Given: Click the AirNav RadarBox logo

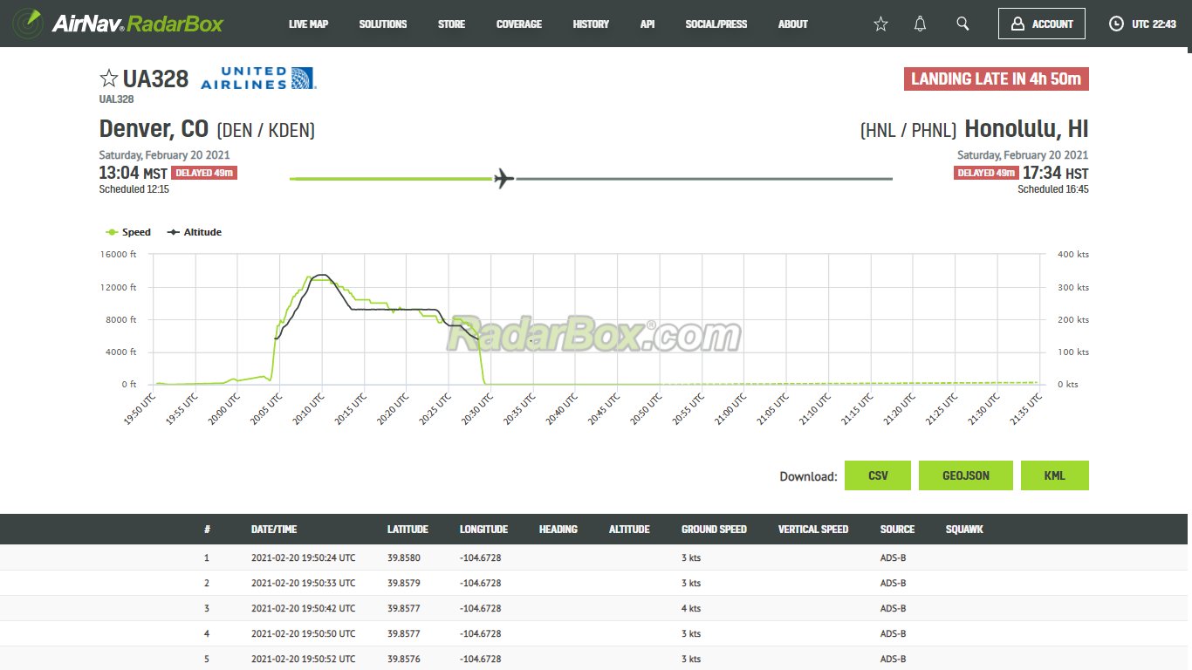Looking at the screenshot, I should click(x=118, y=24).
